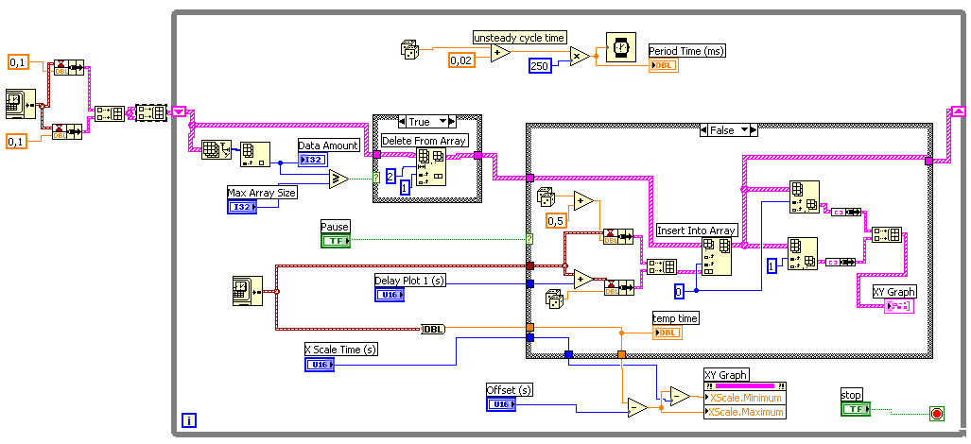Image resolution: width=971 pixels, height=444 pixels.
Task: Select the Offset (s) U16 terminal
Action: click(x=502, y=404)
